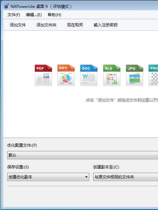Image resolution: width=158 pixels, height=210 pixels.
Task: Click 输入注册密钥 toolbar button
Action: (106, 25)
